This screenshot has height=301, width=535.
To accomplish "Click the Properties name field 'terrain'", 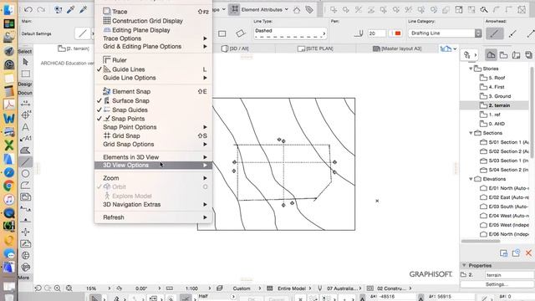I will tap(509, 275).
